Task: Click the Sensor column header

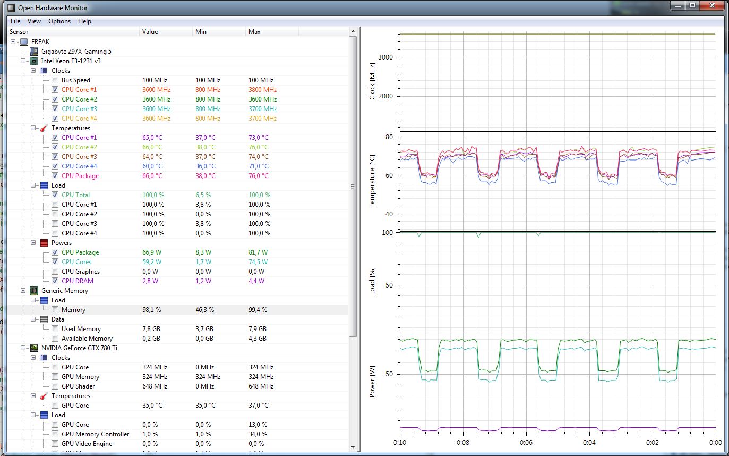Action: [x=73, y=32]
